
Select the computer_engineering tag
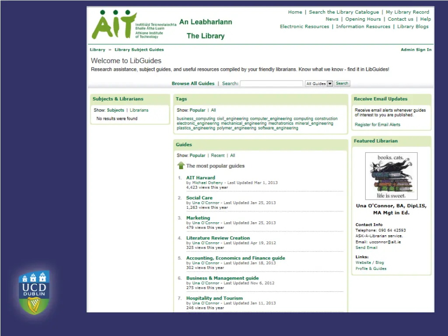coord(271,119)
